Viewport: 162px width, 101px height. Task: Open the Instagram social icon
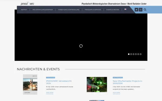(x=140, y=10)
